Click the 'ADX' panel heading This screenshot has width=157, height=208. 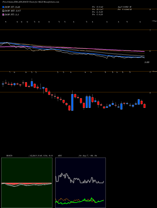click(x=60, y=156)
